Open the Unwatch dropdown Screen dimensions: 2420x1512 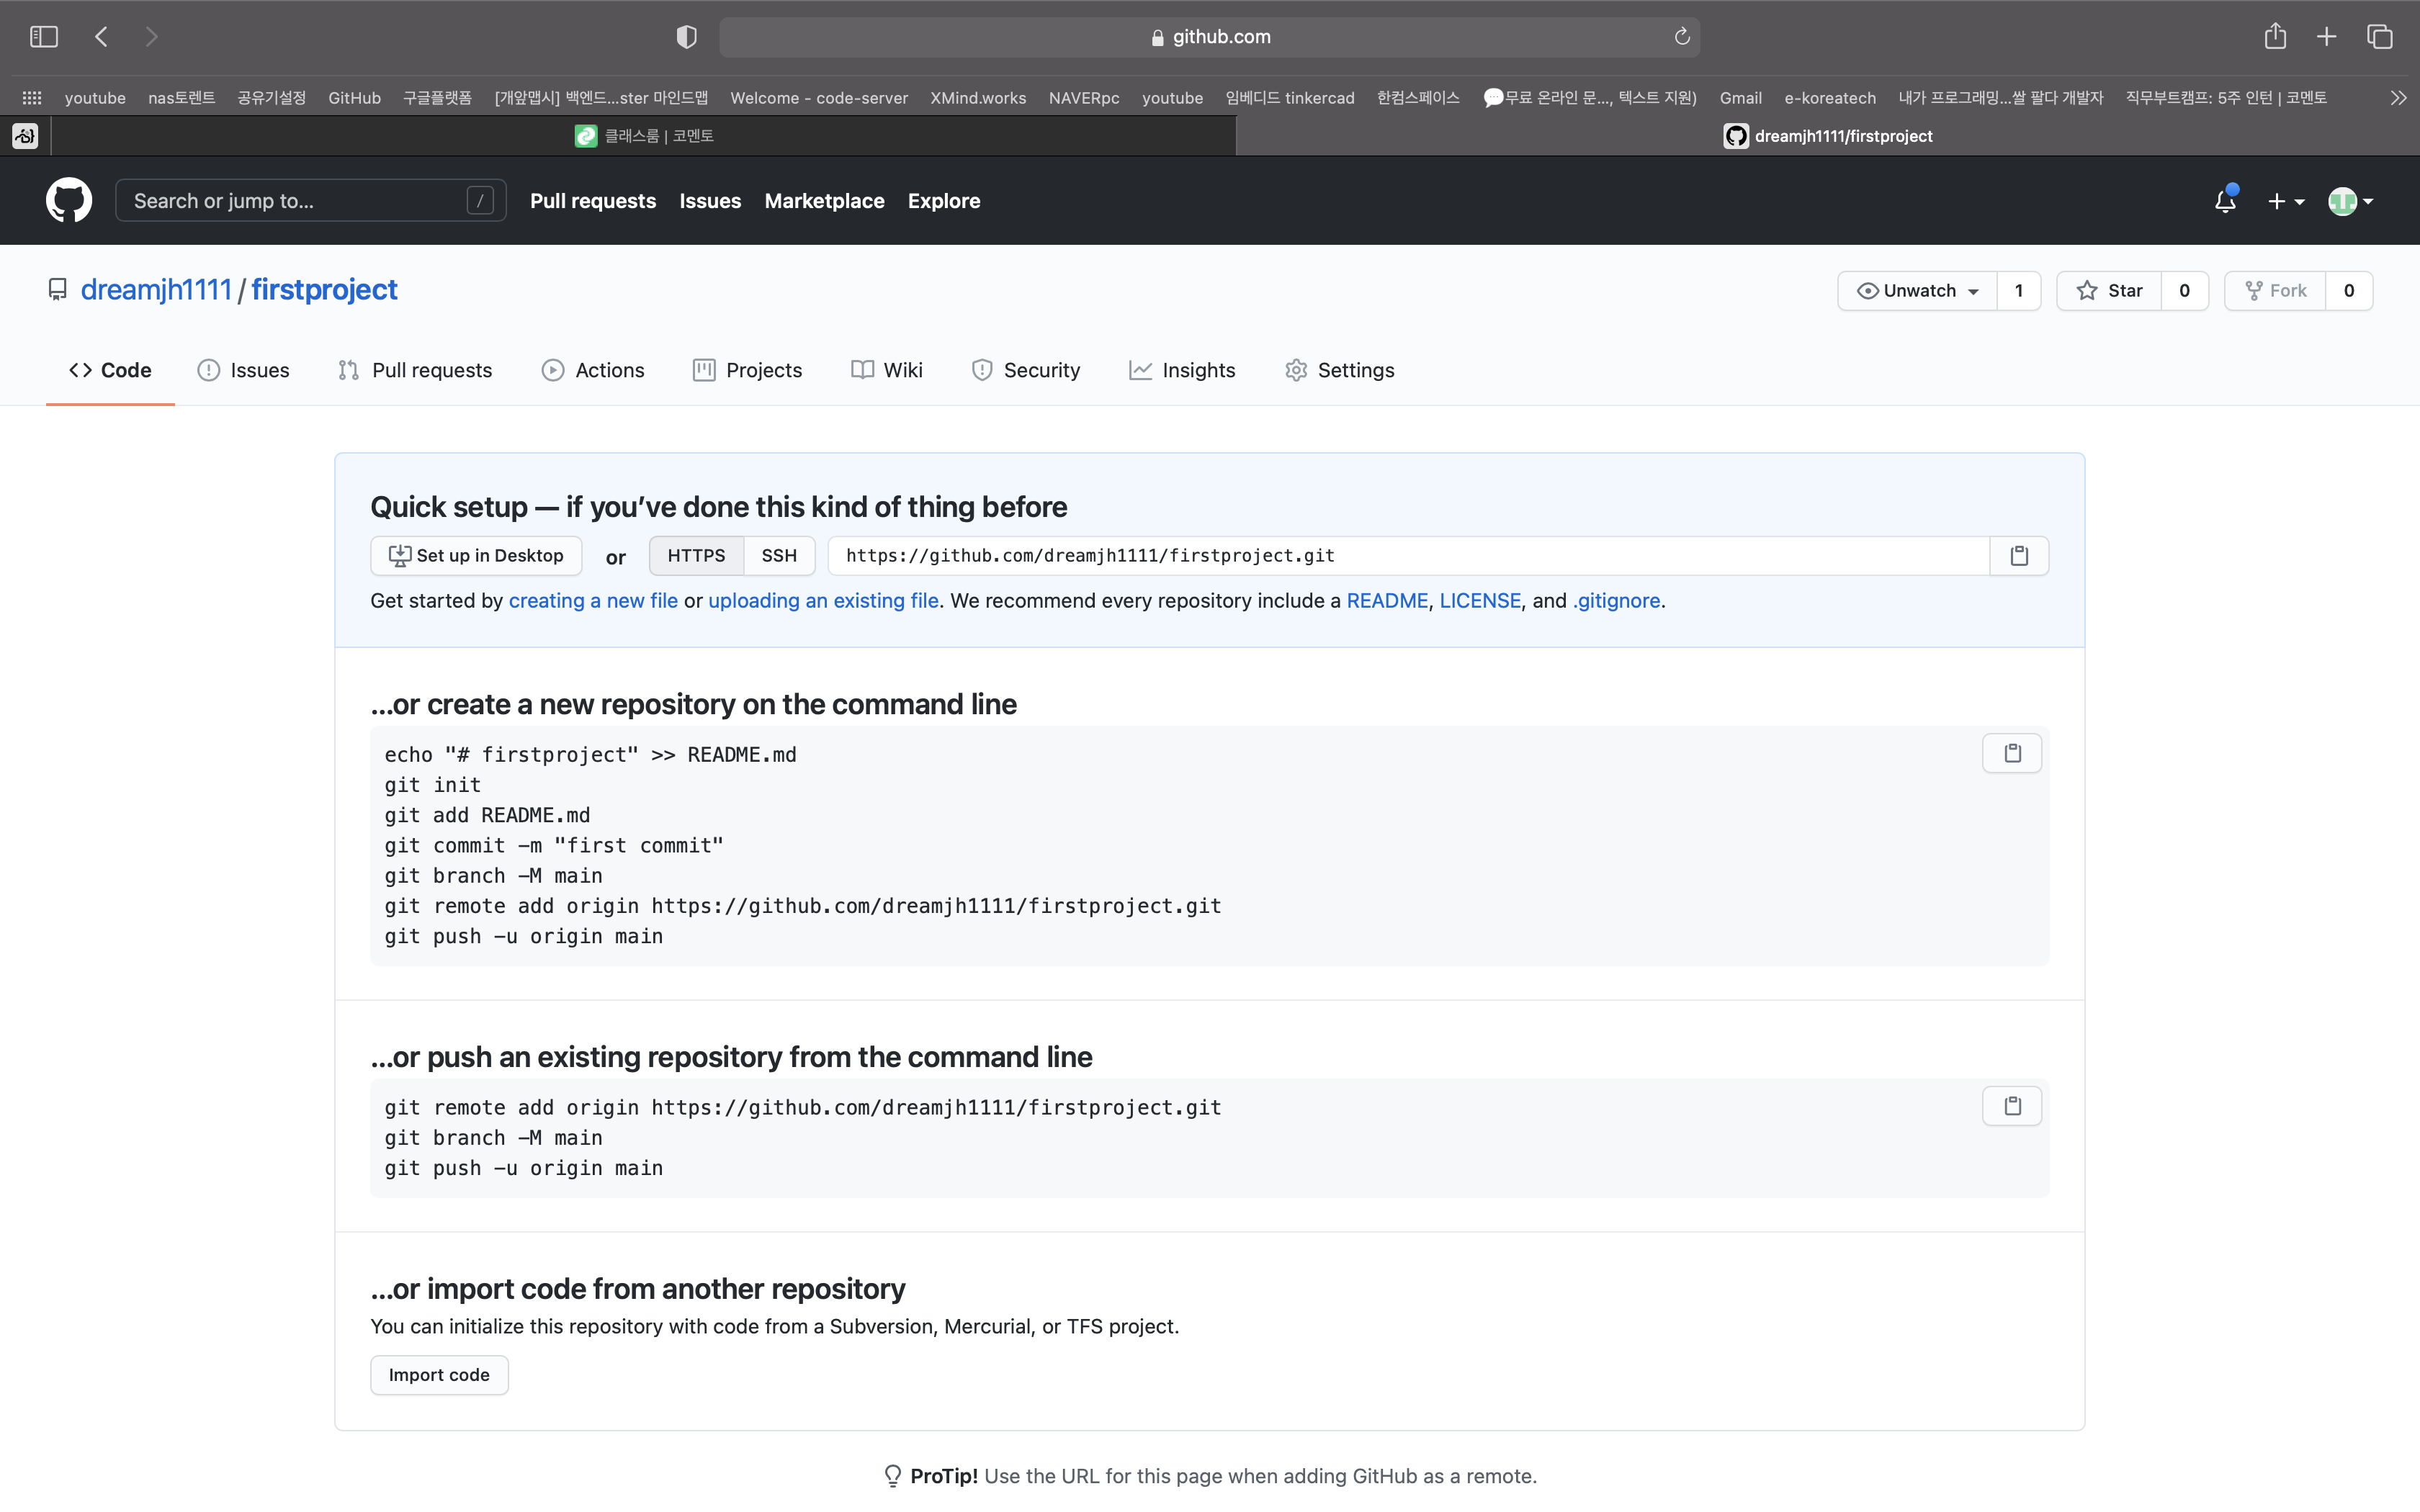(x=1917, y=291)
